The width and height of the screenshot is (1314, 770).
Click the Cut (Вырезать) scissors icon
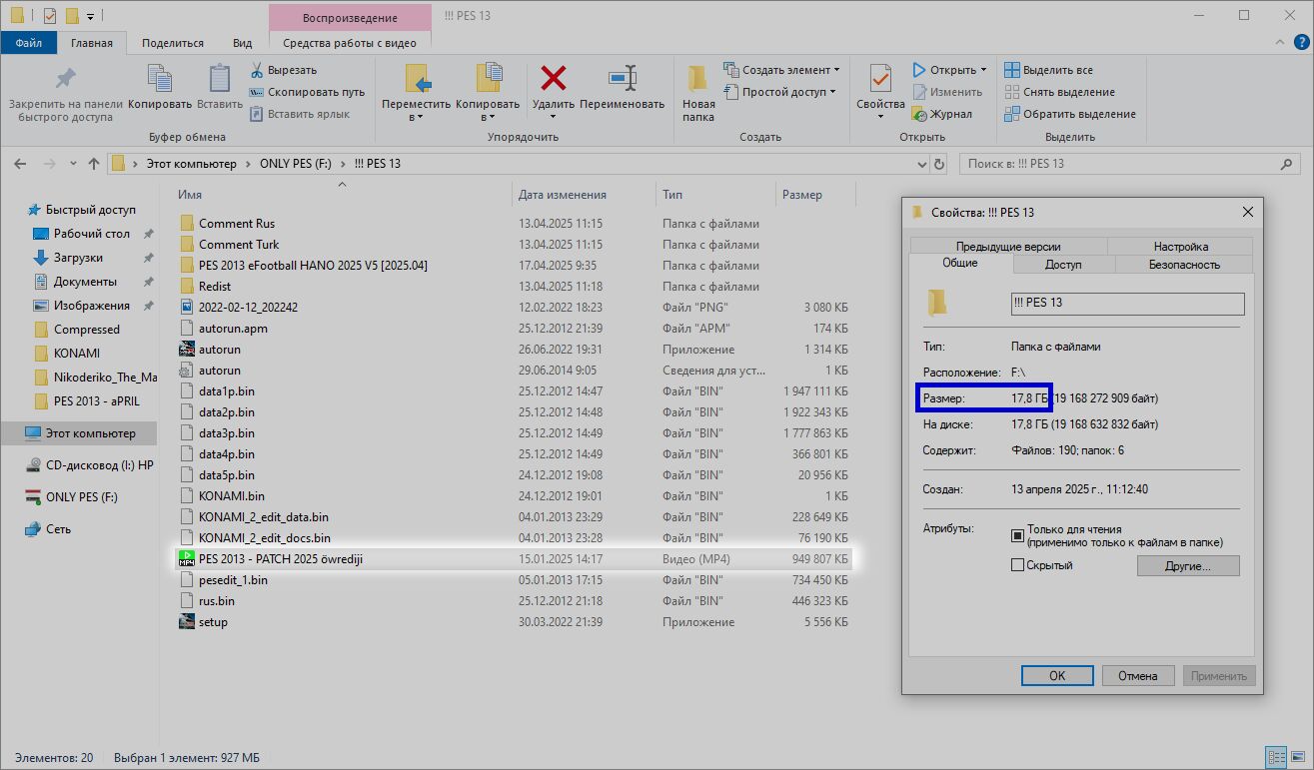256,70
